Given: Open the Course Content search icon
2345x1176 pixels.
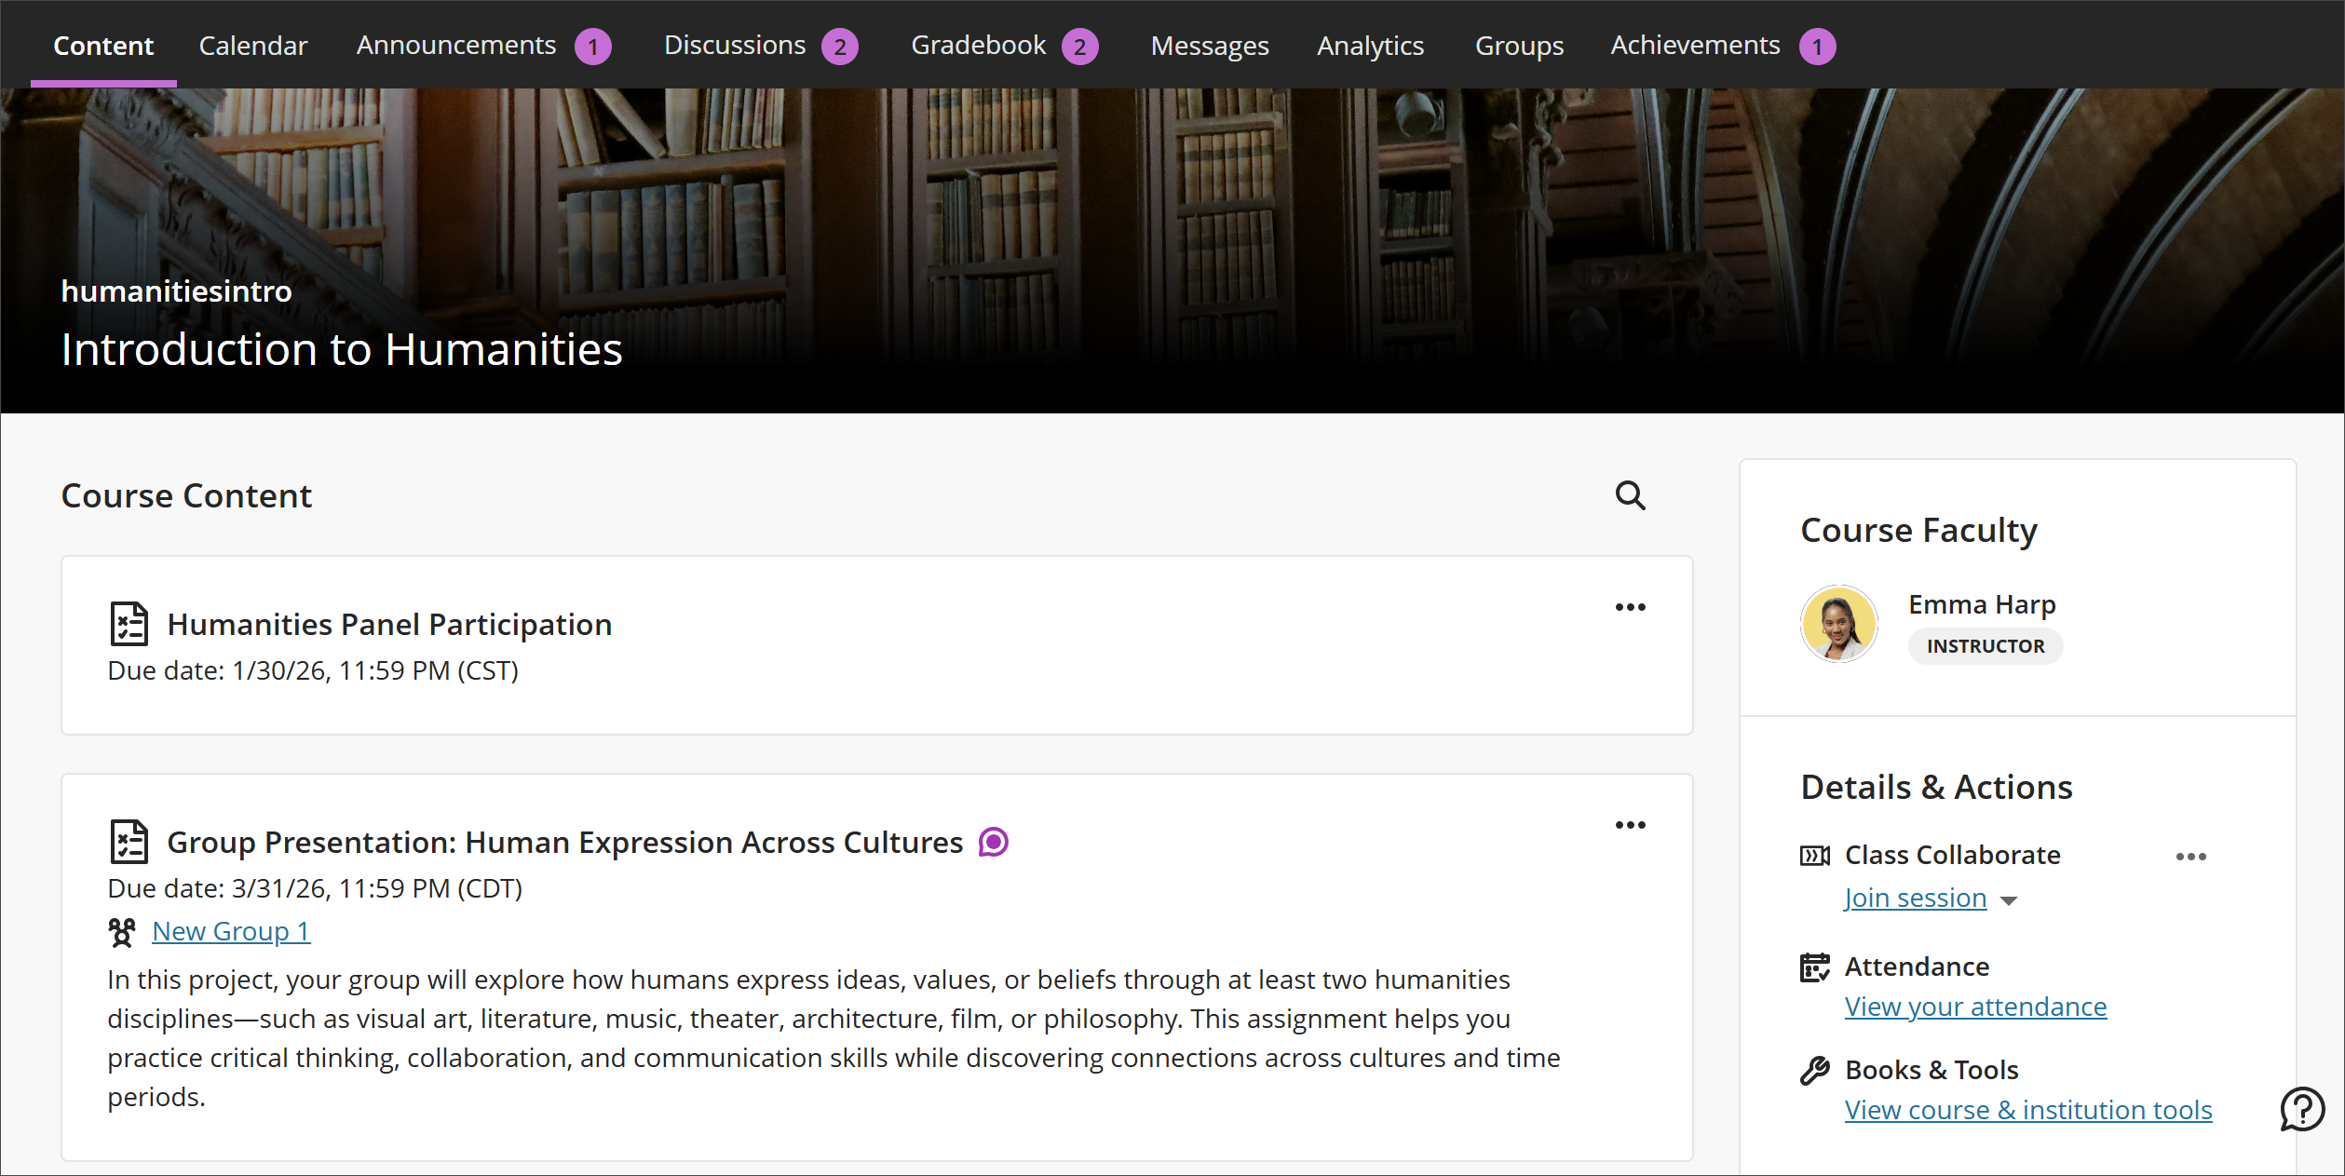Looking at the screenshot, I should (x=1630, y=495).
